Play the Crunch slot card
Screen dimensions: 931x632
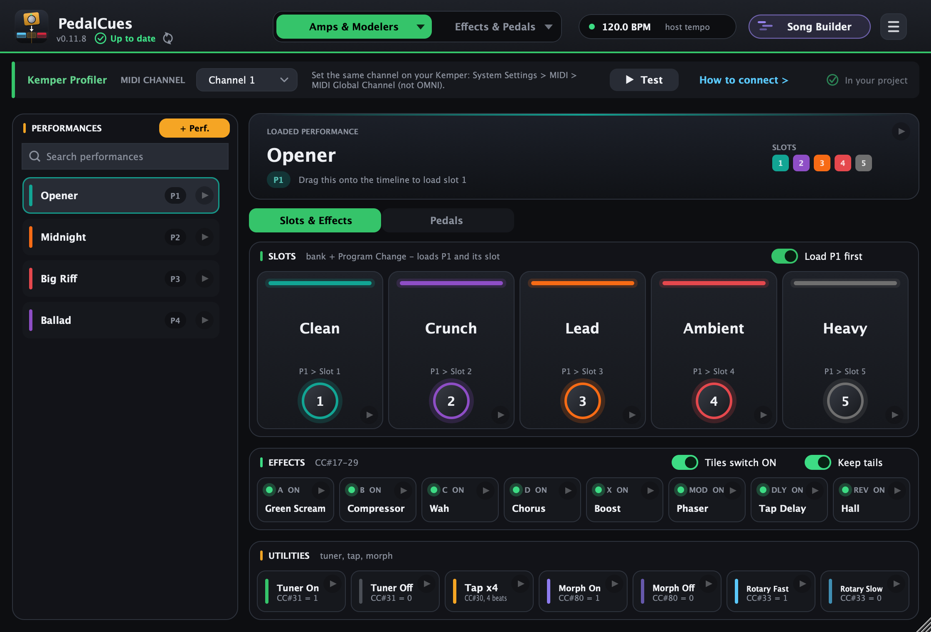(500, 415)
